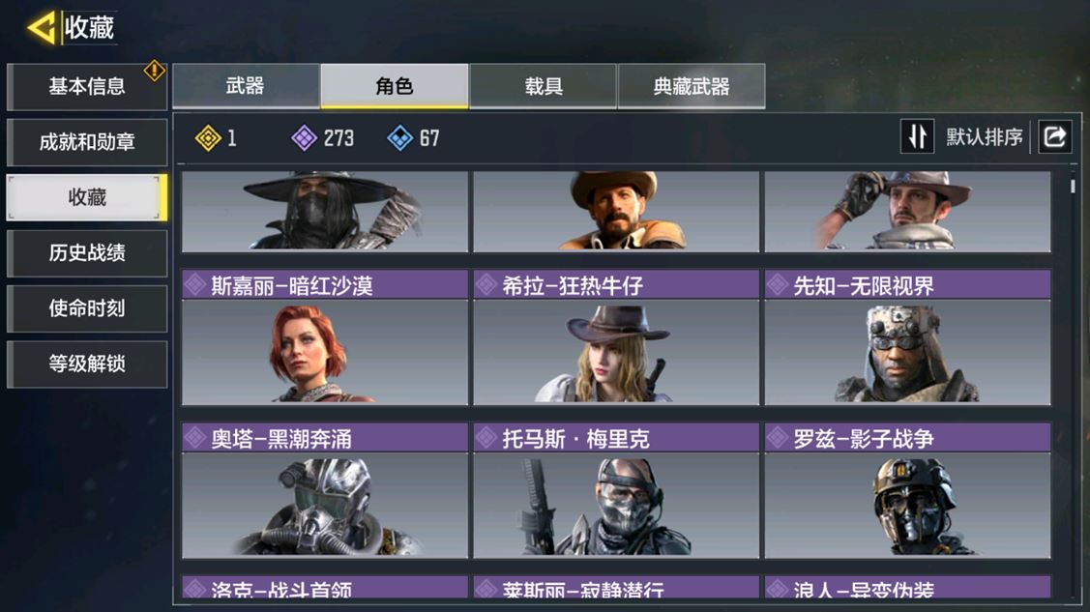1090x612 pixels.
Task: Switch to the 武器 tab
Action: [246, 86]
